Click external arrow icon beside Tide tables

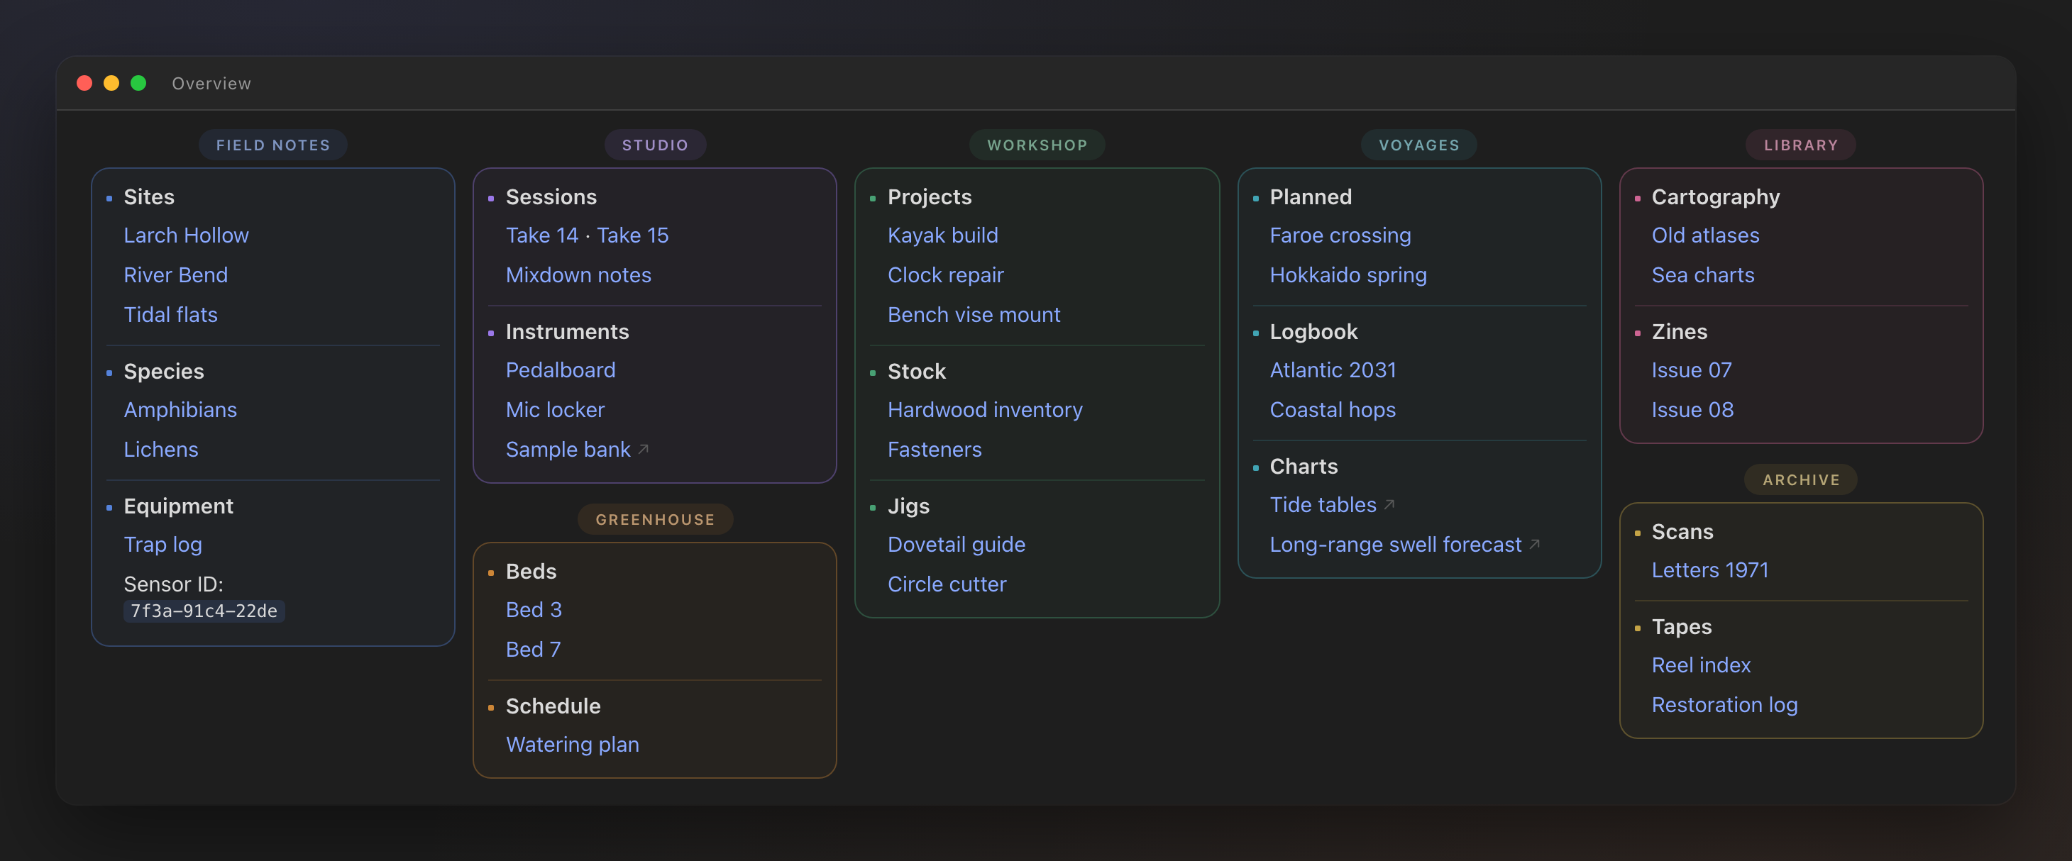pyautogui.click(x=1388, y=505)
